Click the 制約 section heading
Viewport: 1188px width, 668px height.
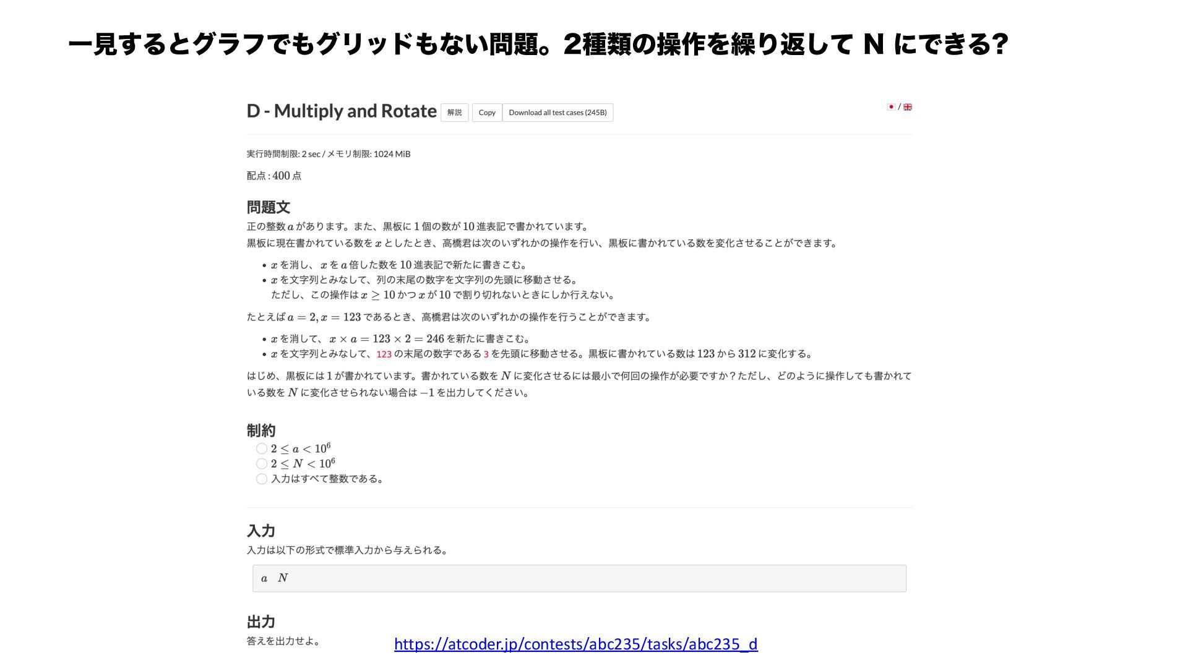click(261, 430)
